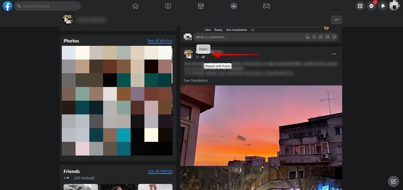403x190 pixels.
Task: Open the Groups icon in navigation
Action: pos(234,6)
